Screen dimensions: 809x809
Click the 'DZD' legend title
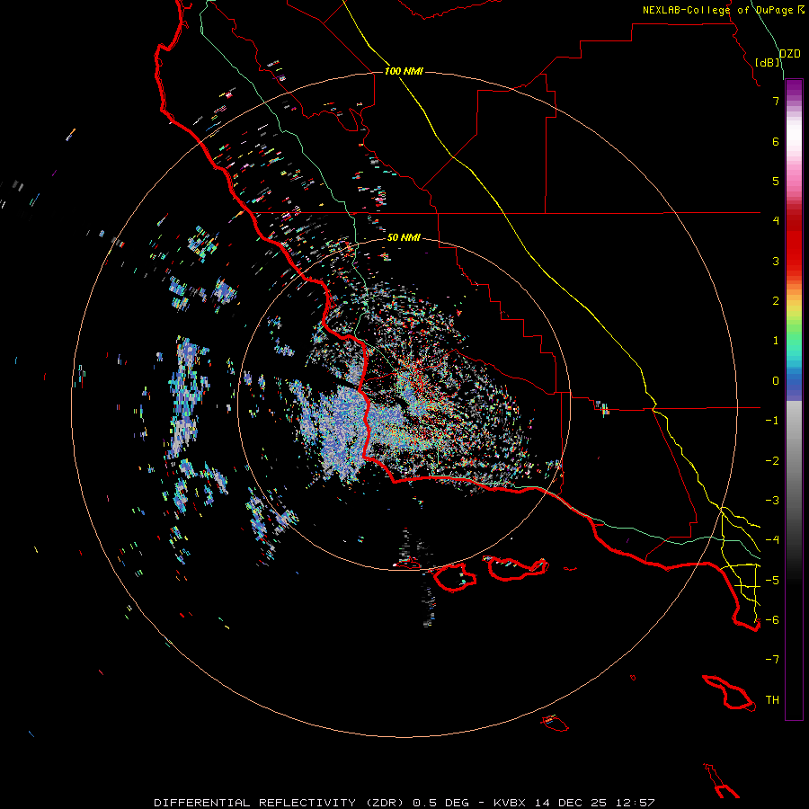click(x=789, y=54)
